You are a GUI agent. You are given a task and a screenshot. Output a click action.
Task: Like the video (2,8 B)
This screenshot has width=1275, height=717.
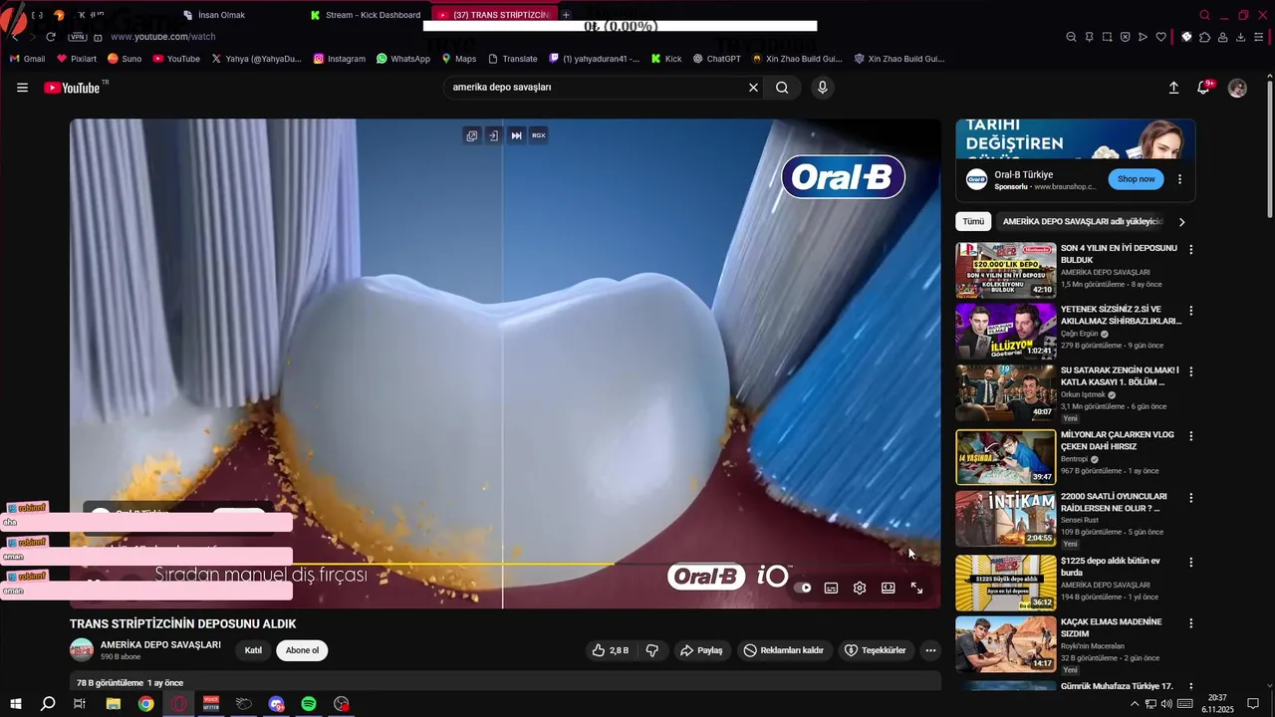[610, 650]
